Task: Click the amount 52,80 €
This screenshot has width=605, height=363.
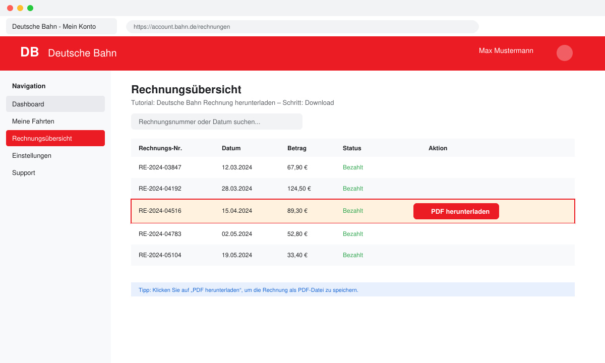Action: 297,234
